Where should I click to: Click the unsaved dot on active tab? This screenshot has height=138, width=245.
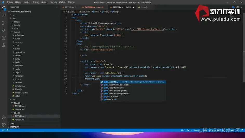coord(134,7)
